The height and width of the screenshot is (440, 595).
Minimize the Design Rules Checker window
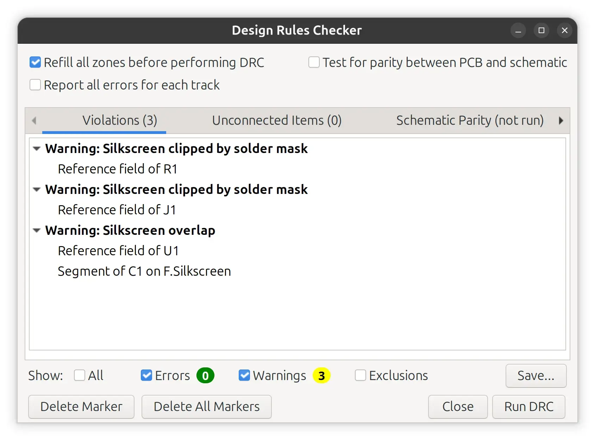tap(518, 31)
